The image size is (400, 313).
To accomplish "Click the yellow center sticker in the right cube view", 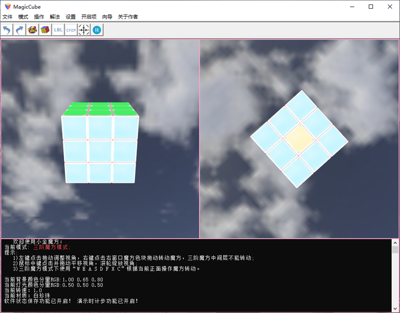I will (x=299, y=139).
